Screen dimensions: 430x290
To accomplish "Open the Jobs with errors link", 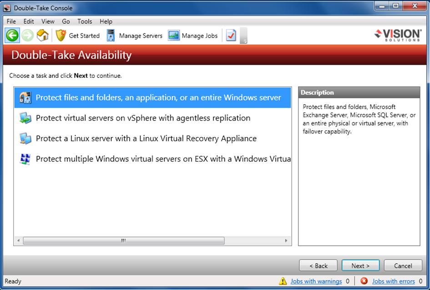I will [393, 281].
